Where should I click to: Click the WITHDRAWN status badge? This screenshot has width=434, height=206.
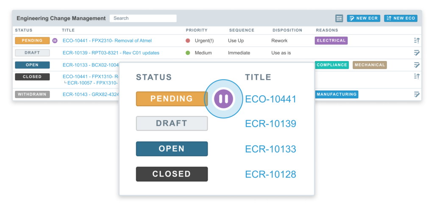point(32,94)
